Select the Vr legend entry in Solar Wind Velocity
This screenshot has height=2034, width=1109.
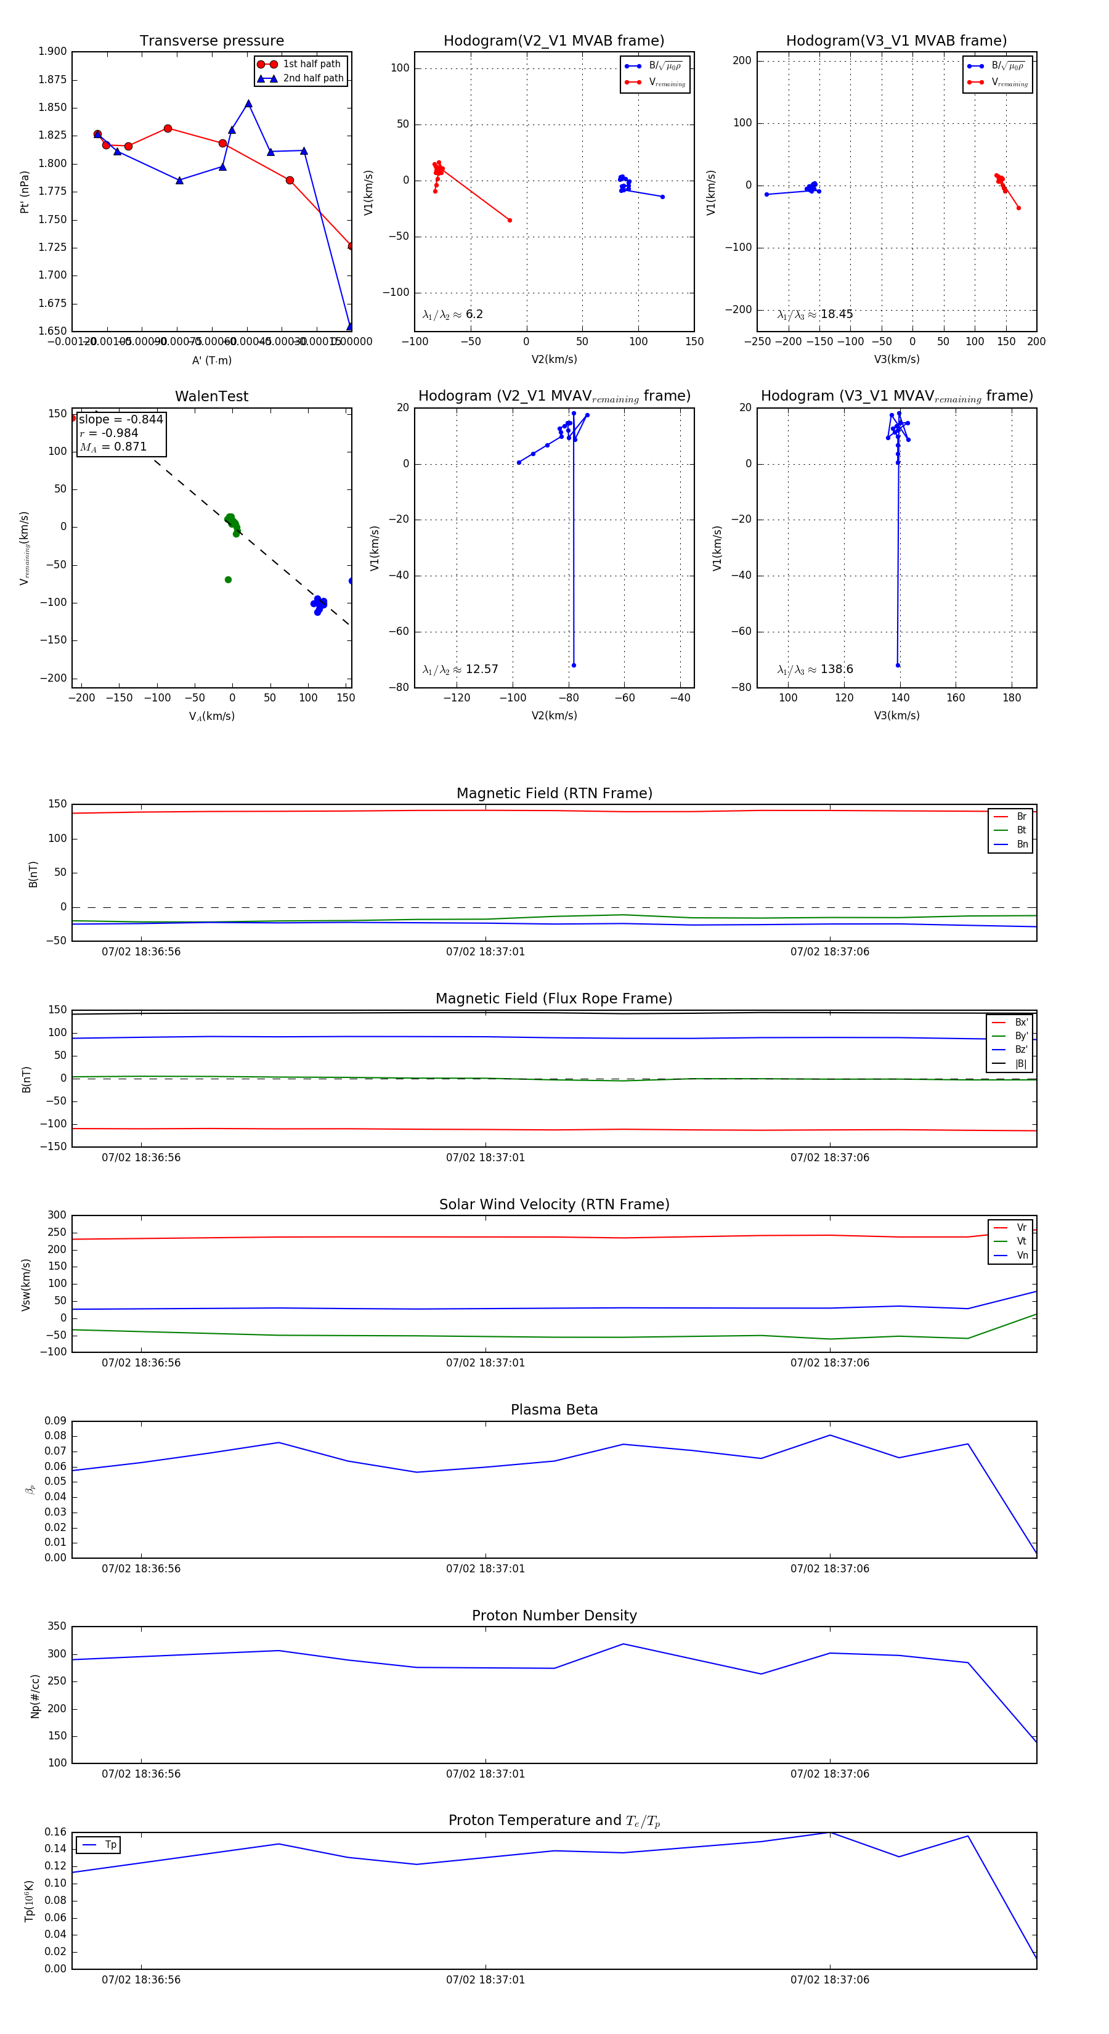click(x=1011, y=1227)
